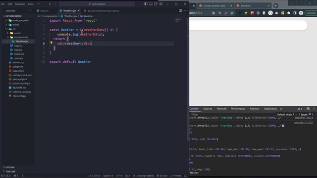Expand the node_modules folder
Image resolution: width=317 pixels, height=178 pixels.
tap(6, 20)
